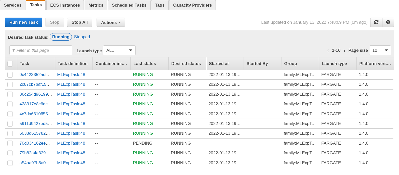The height and width of the screenshot is (175, 399).
Task: Switch to the ECS Instances tab
Action: 65,5
